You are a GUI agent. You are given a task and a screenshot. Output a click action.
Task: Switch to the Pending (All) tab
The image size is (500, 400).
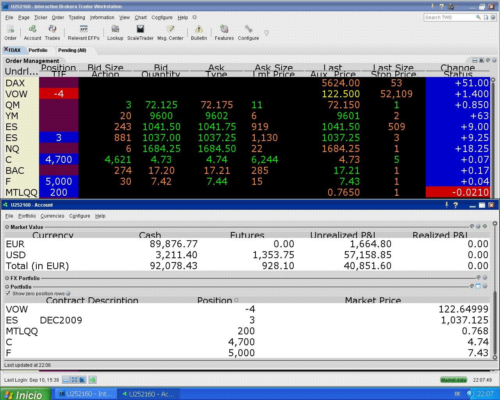(72, 50)
